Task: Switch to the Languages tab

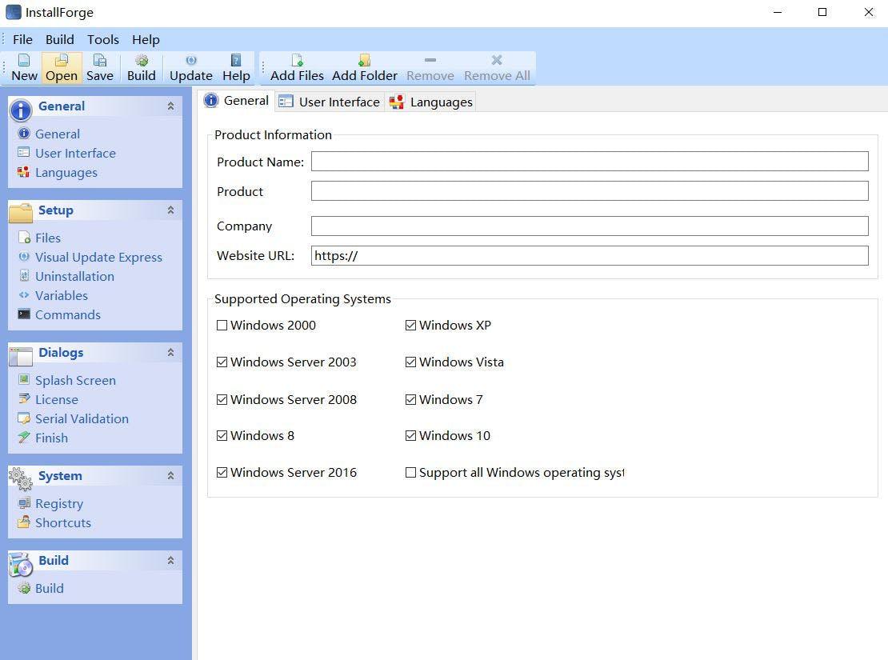Action: pyautogui.click(x=431, y=102)
